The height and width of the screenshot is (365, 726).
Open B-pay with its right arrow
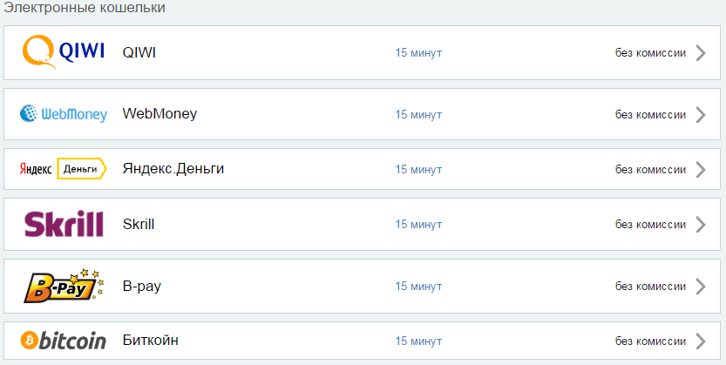point(701,287)
